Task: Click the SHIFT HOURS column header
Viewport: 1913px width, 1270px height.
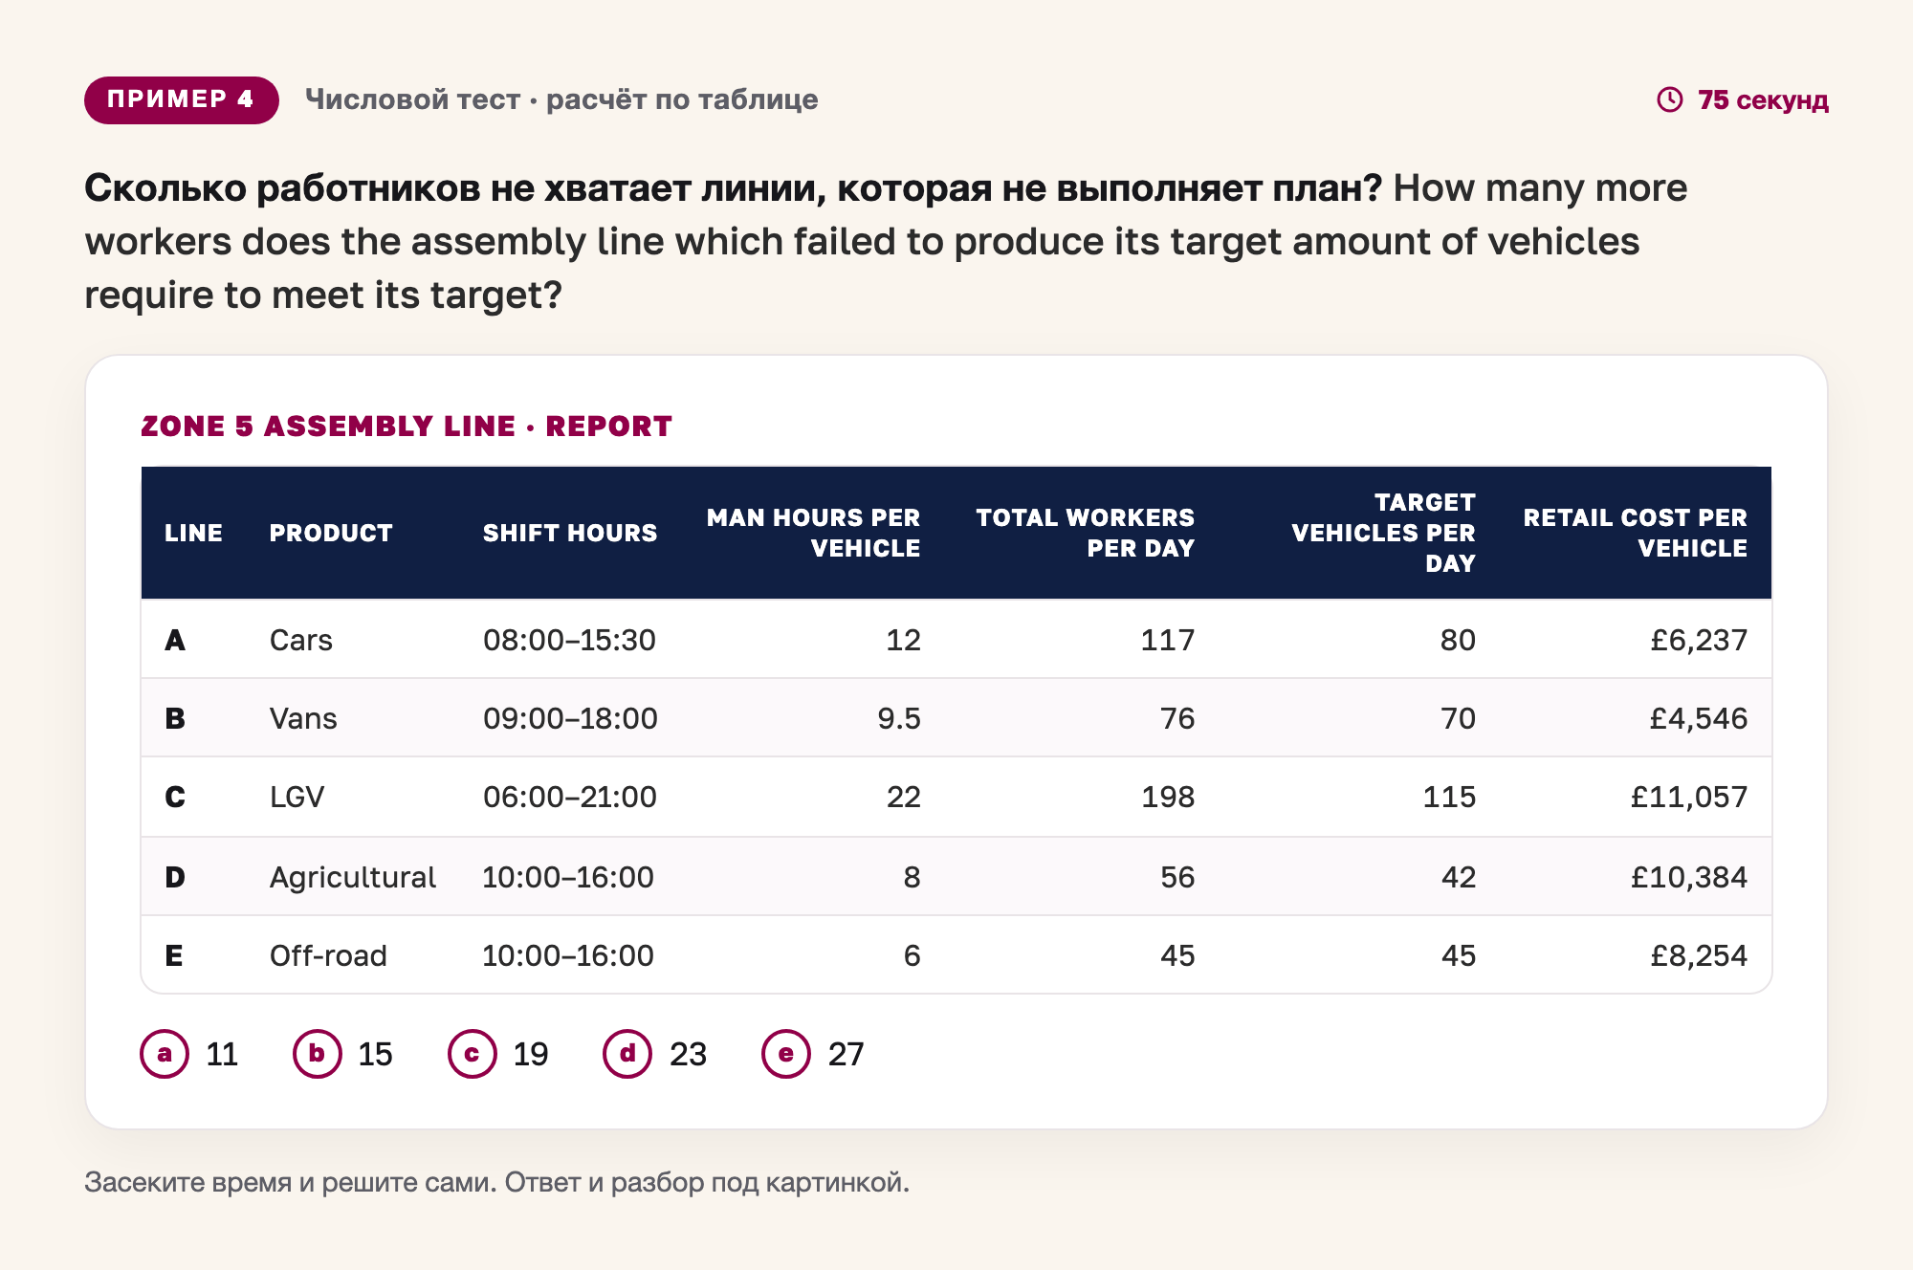Action: 570,533
